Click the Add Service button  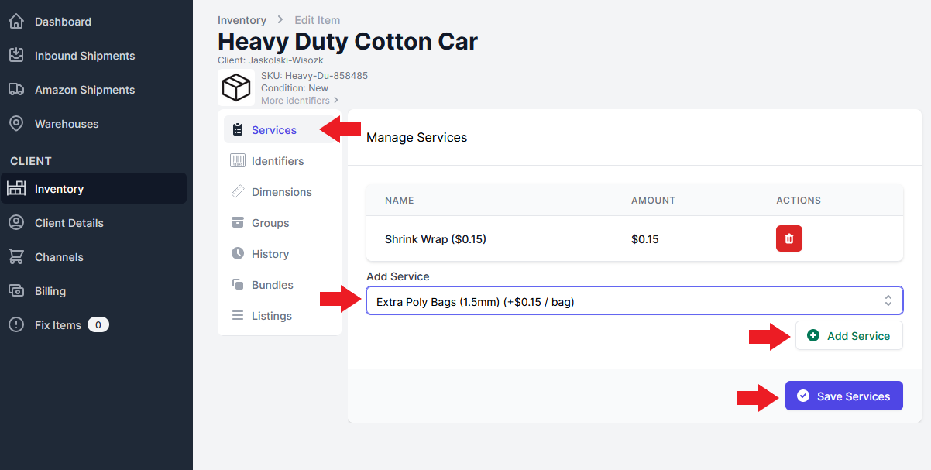(849, 336)
